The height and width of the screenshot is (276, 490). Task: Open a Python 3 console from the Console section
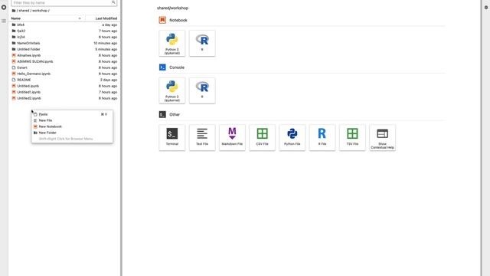[x=171, y=90]
